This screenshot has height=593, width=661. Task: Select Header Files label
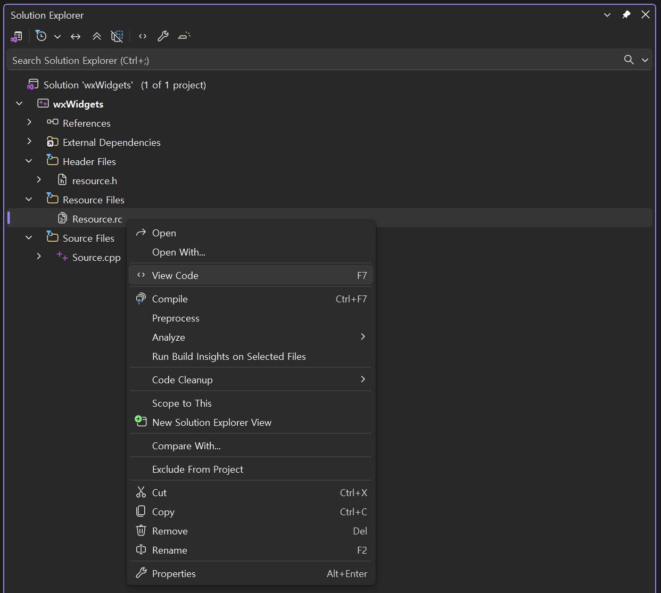click(x=89, y=162)
